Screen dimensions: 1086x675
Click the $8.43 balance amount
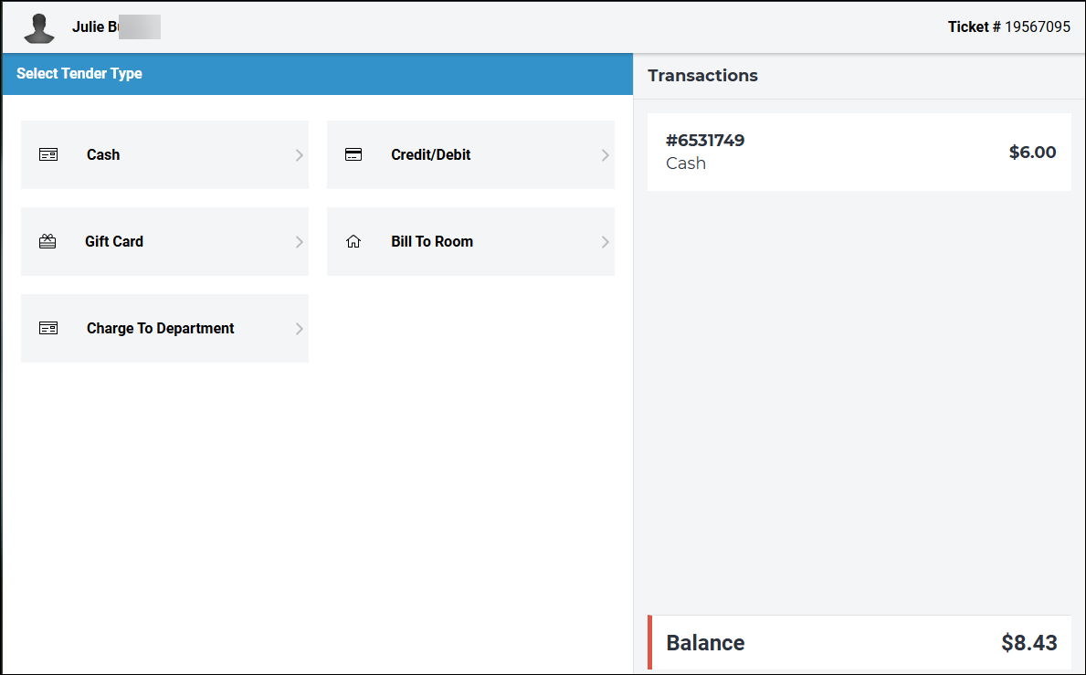click(1029, 642)
